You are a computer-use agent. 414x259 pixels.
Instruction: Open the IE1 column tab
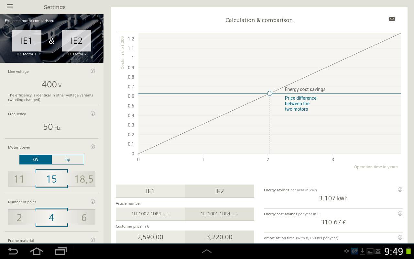[x=150, y=191]
